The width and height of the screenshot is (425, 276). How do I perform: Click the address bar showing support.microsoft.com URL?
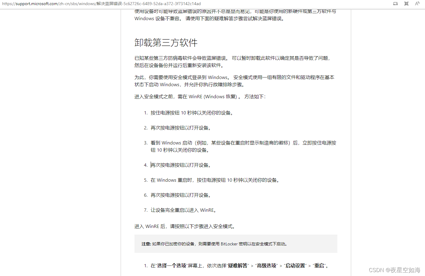pos(120,4)
